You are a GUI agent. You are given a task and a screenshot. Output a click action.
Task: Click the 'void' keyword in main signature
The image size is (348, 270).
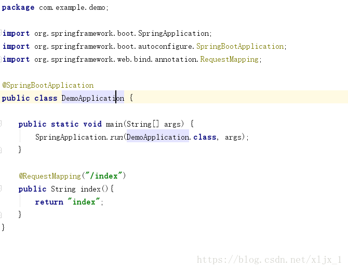tap(92, 124)
